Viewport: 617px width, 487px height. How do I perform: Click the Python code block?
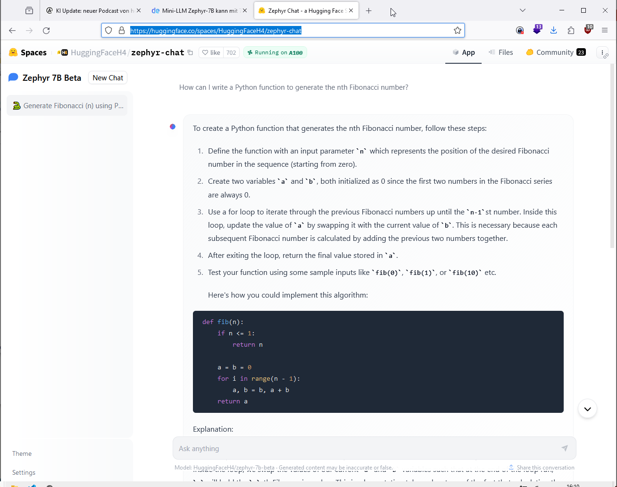(x=378, y=362)
